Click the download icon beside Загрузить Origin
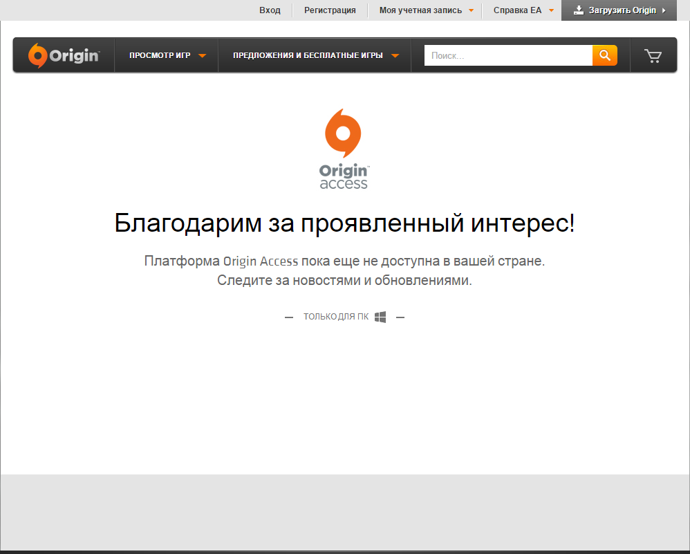The image size is (690, 554). pos(579,10)
